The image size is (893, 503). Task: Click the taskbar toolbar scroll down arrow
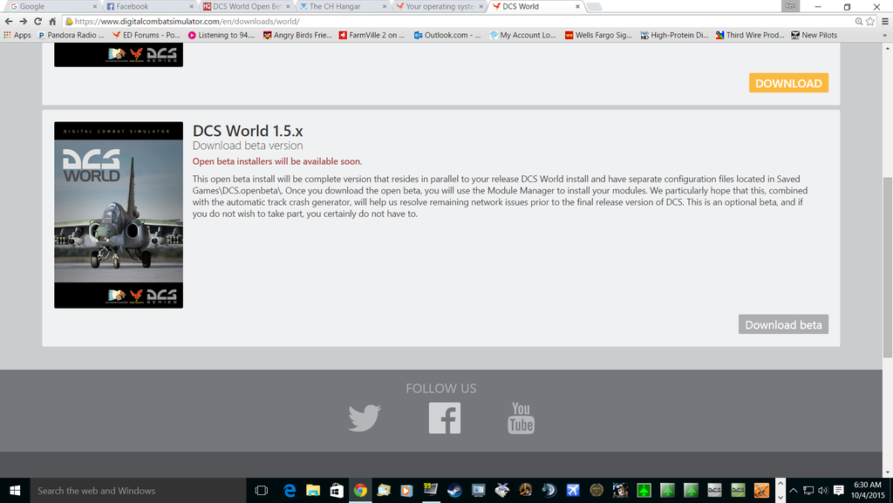pyautogui.click(x=781, y=497)
